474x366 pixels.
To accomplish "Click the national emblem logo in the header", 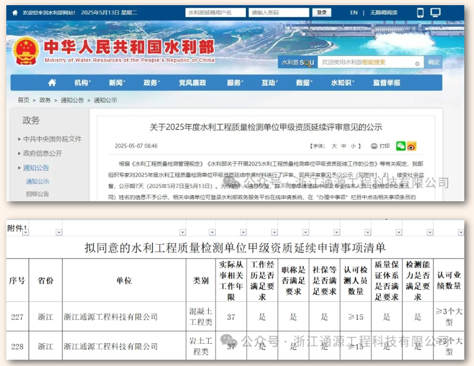I will point(26,51).
